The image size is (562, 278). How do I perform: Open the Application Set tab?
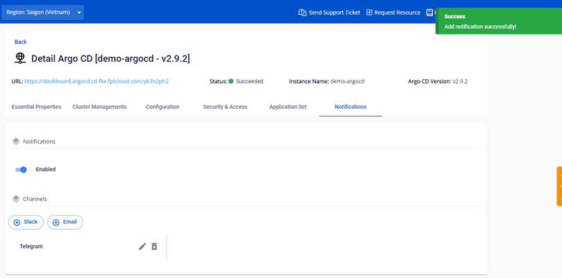tap(288, 107)
